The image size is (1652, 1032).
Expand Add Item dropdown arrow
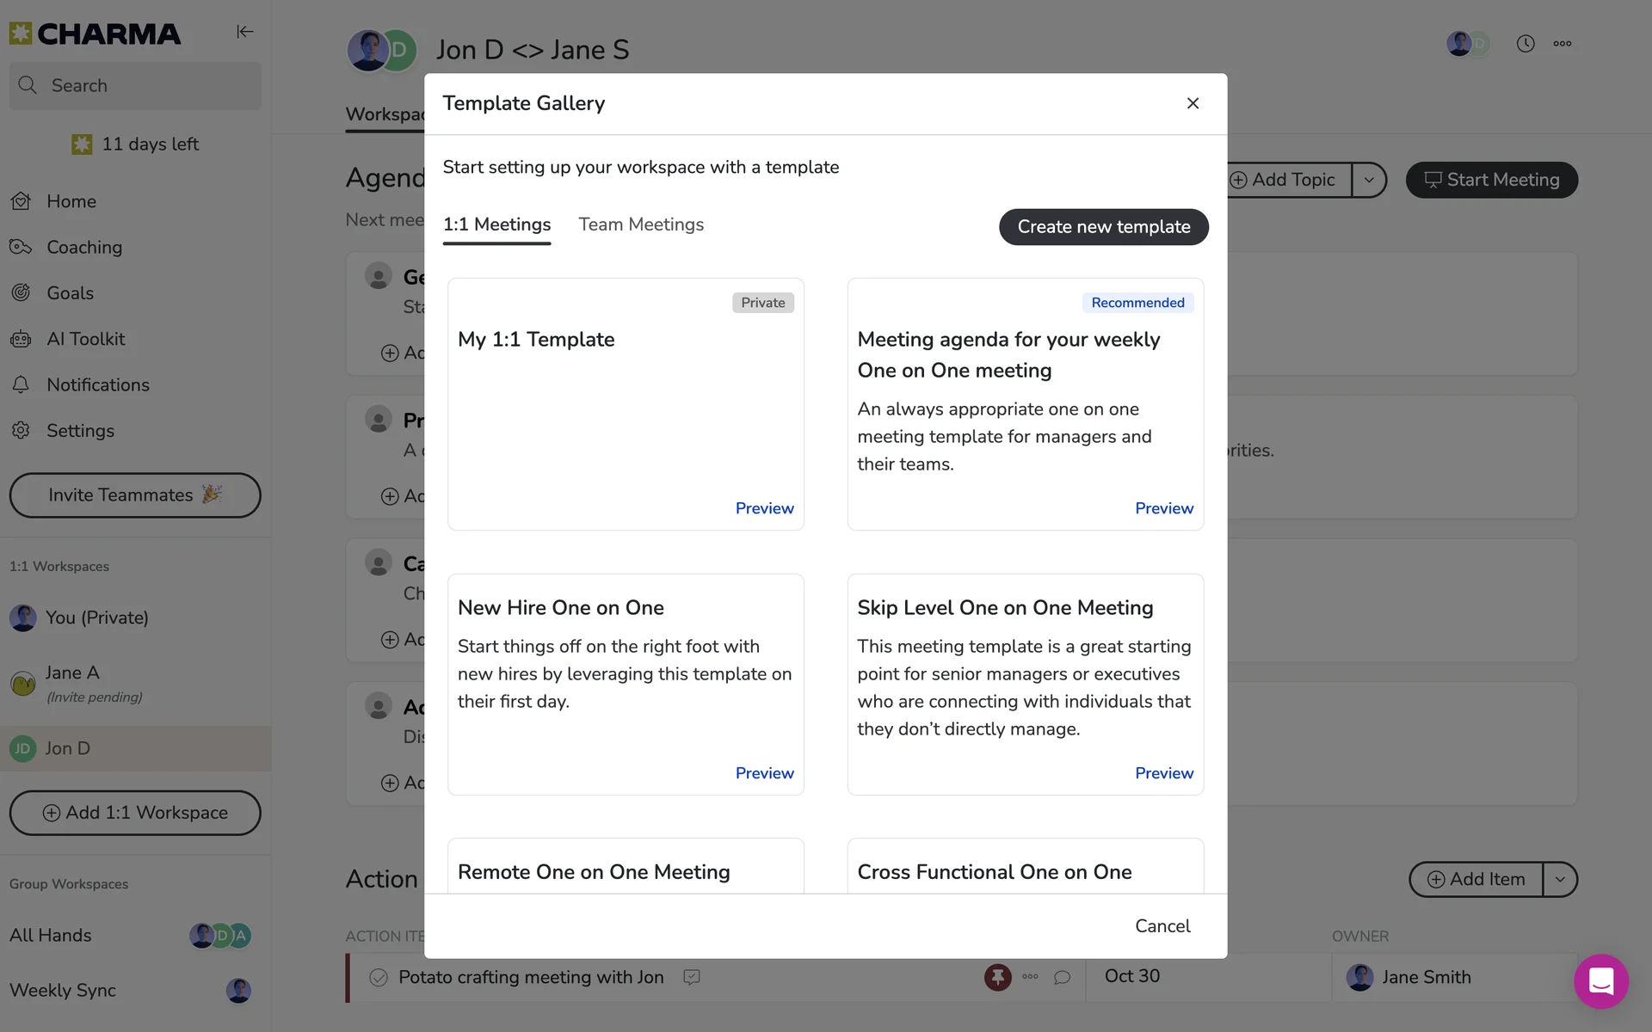coord(1560,879)
